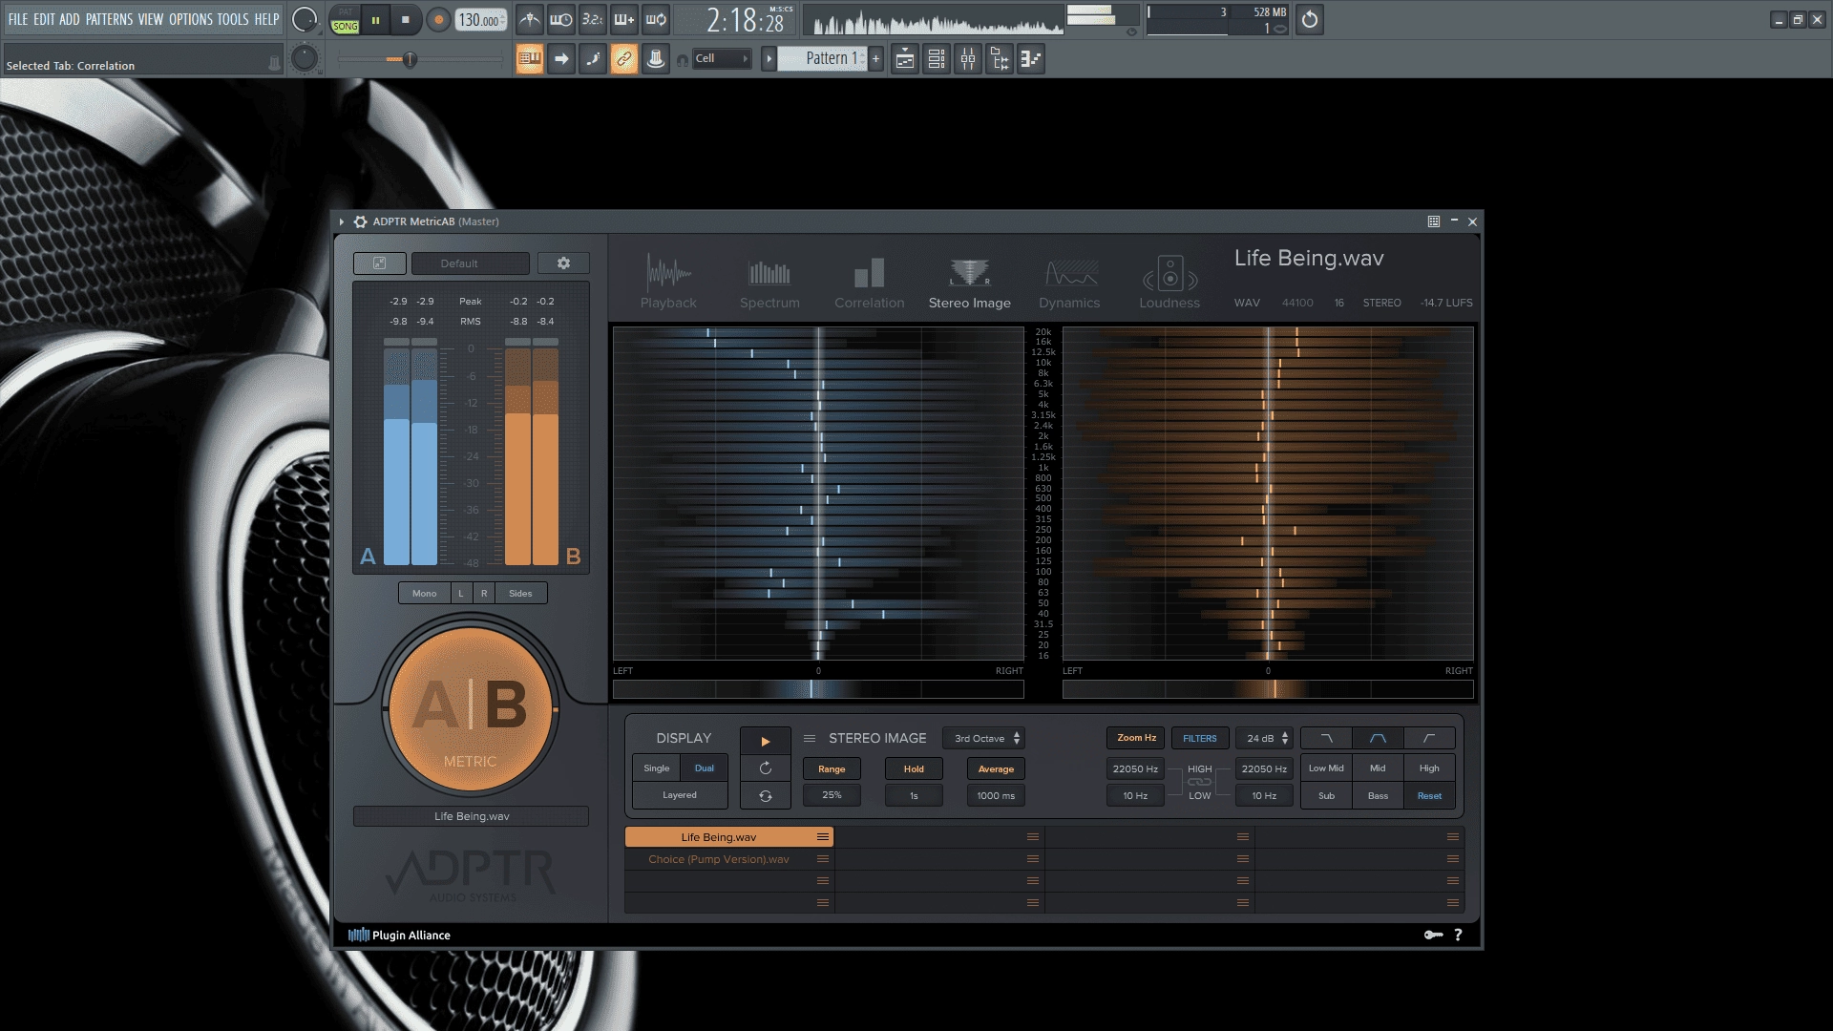The width and height of the screenshot is (1833, 1031).
Task: Select the low-pass filter shape icon
Action: point(1326,738)
